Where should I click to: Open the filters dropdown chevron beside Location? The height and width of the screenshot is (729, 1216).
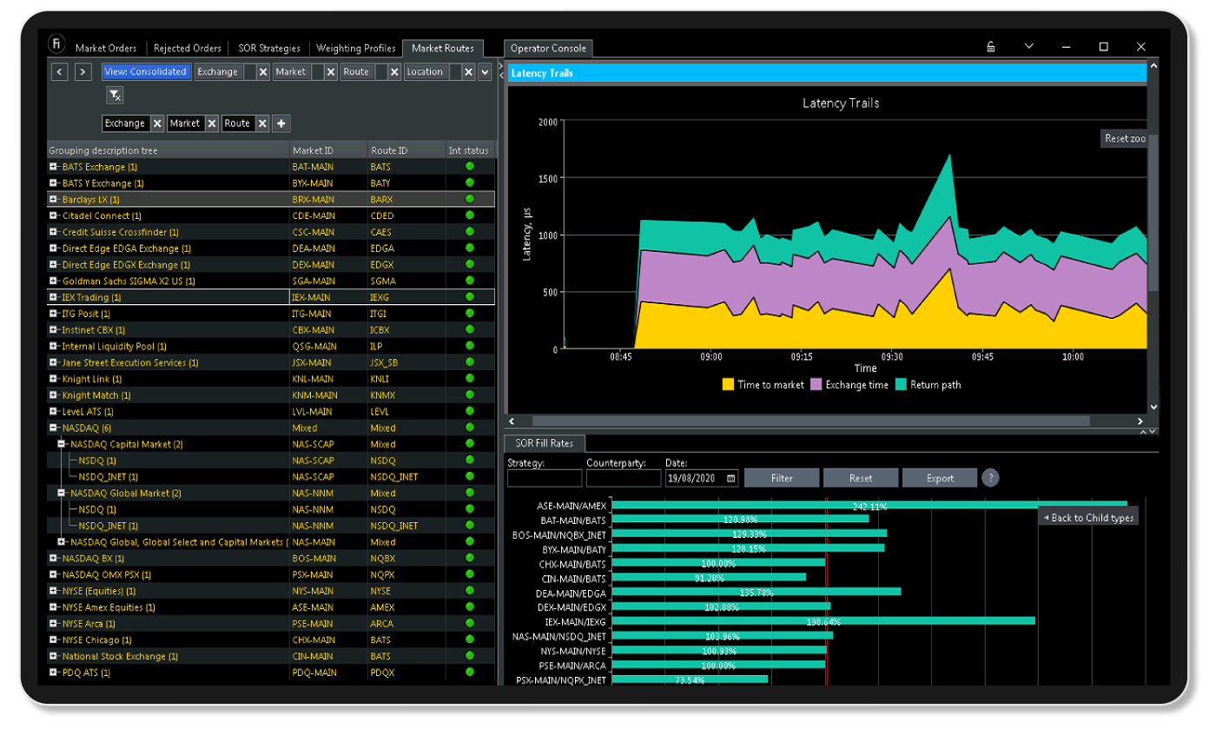(x=485, y=71)
